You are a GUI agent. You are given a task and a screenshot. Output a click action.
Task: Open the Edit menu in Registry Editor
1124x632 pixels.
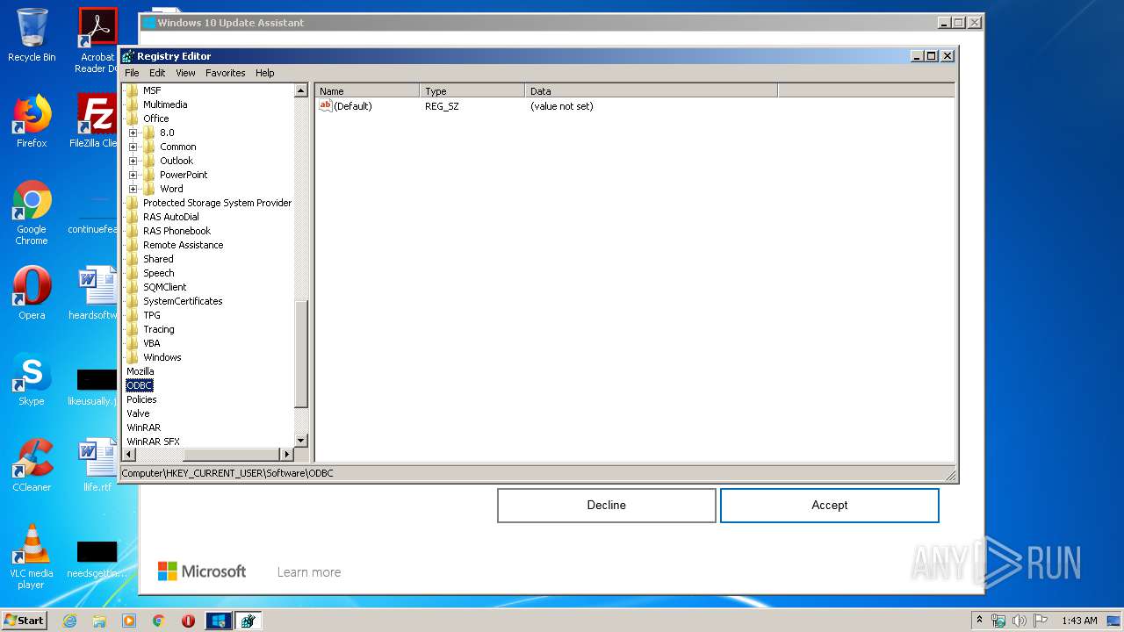point(157,73)
